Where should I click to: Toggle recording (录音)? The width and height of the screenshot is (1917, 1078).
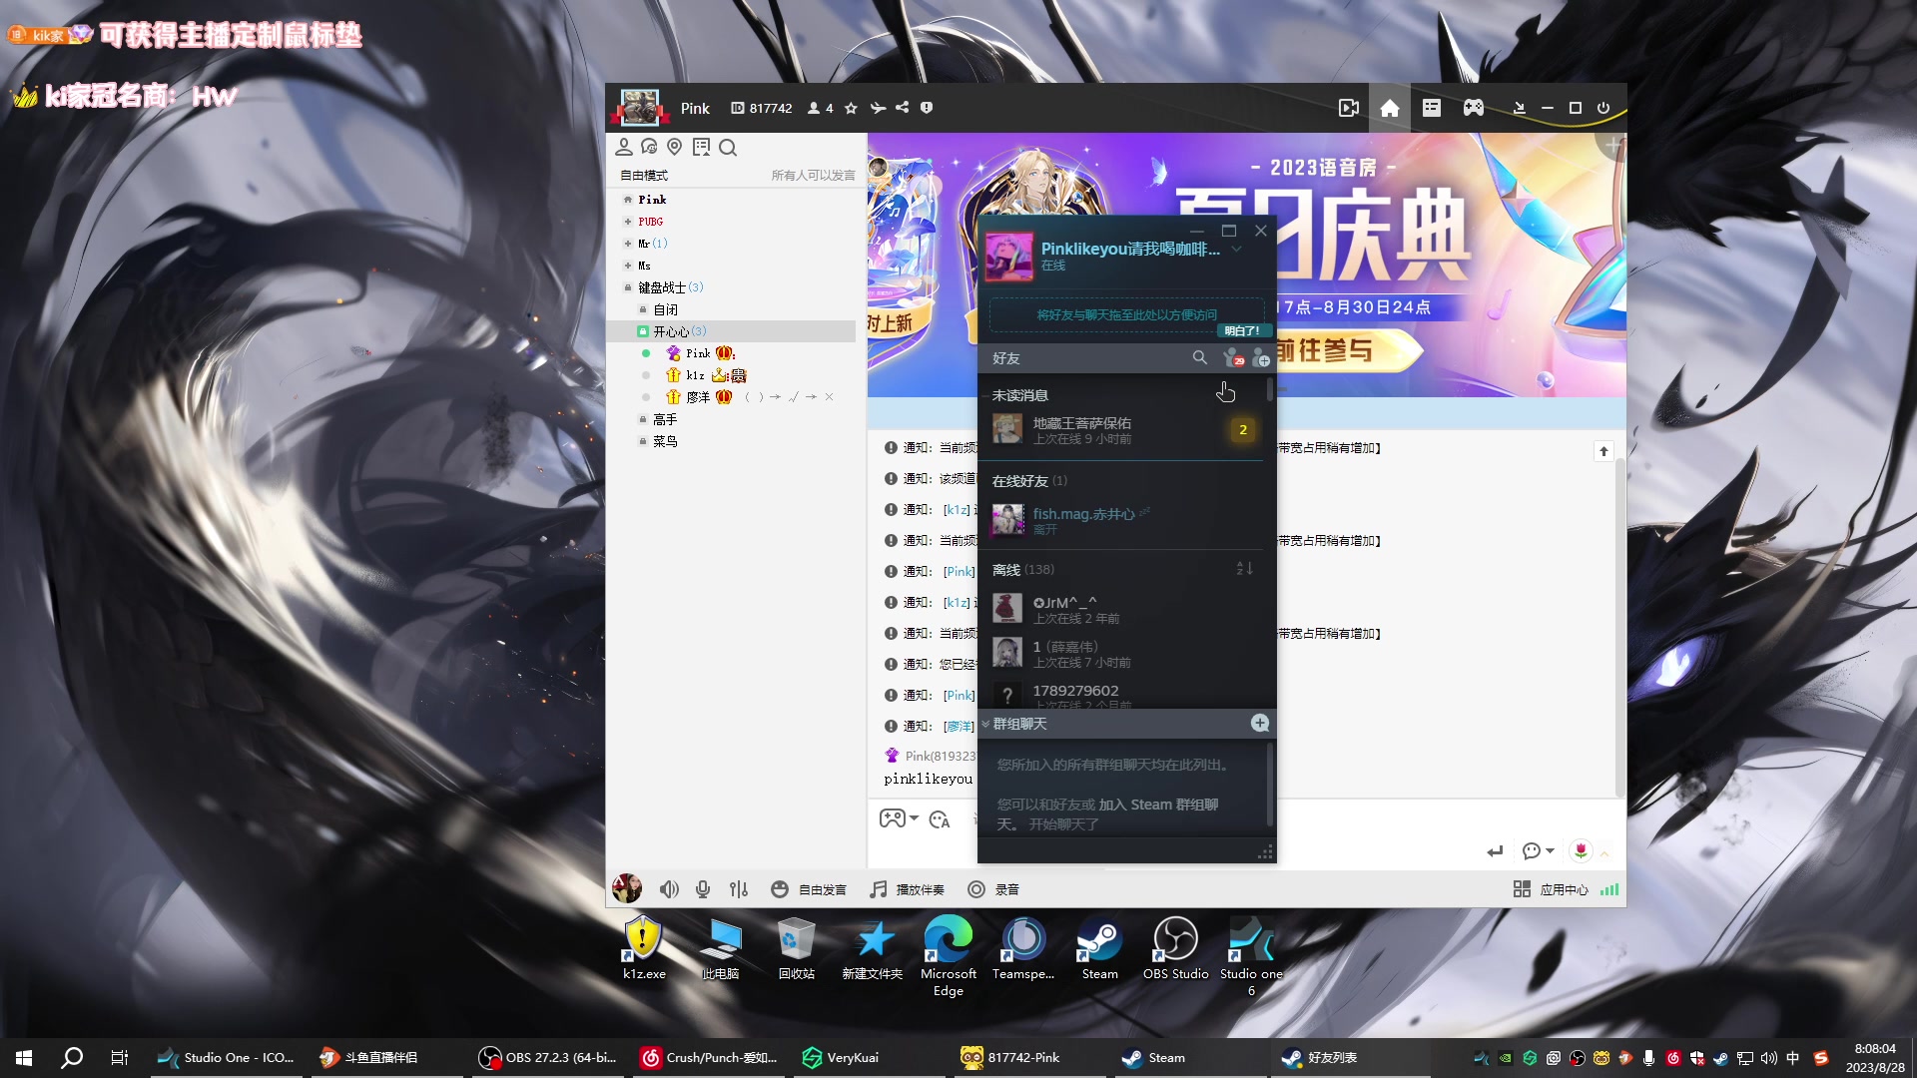[993, 889]
